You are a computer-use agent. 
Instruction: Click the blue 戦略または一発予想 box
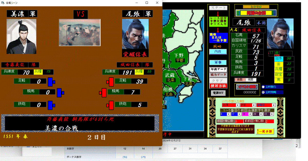[218, 38]
